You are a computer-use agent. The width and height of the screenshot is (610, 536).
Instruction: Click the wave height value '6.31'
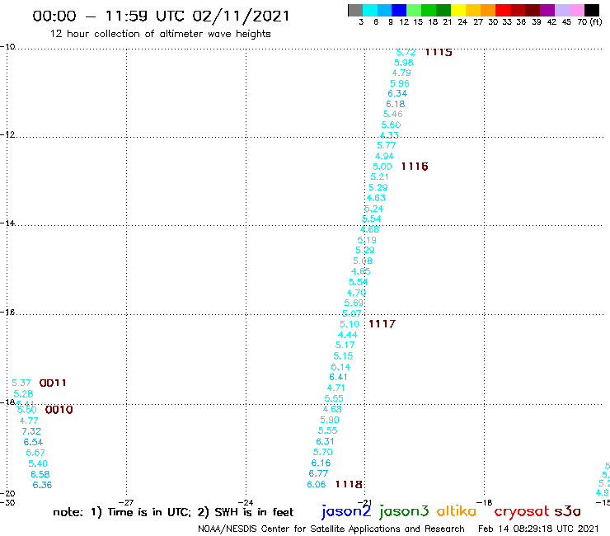[325, 441]
